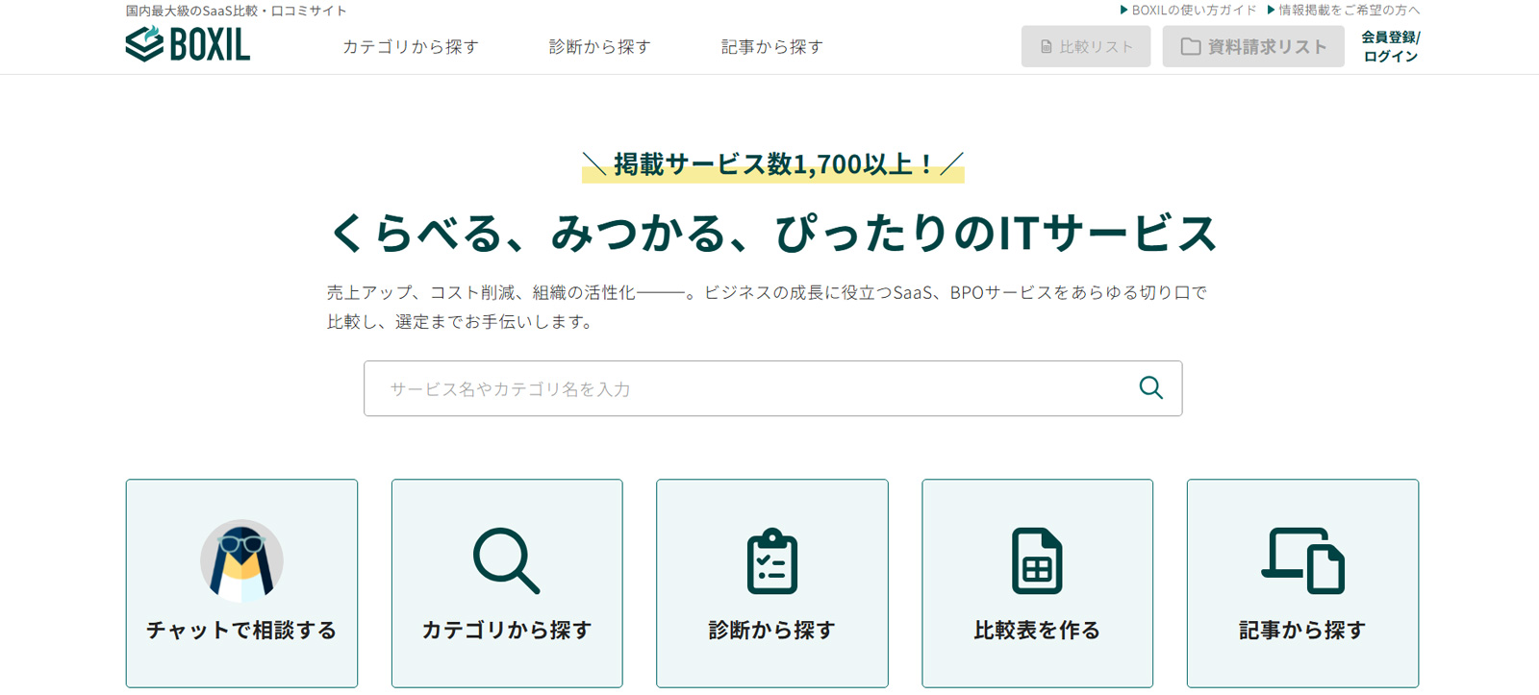Click the 掲載サービス数1,700以上! banner text

pos(773,164)
